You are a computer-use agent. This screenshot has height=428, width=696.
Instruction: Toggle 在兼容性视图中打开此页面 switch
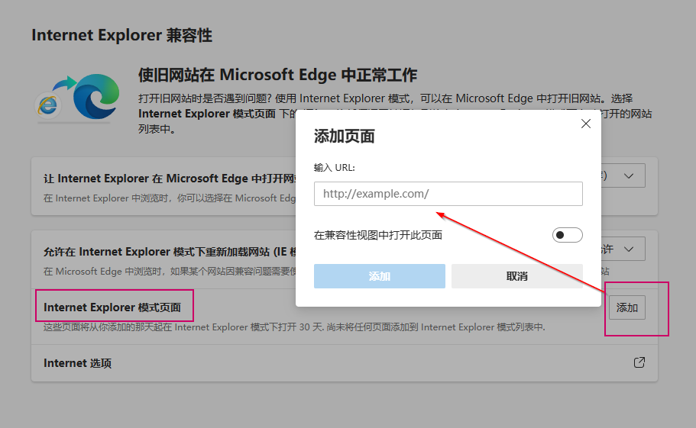pos(568,235)
